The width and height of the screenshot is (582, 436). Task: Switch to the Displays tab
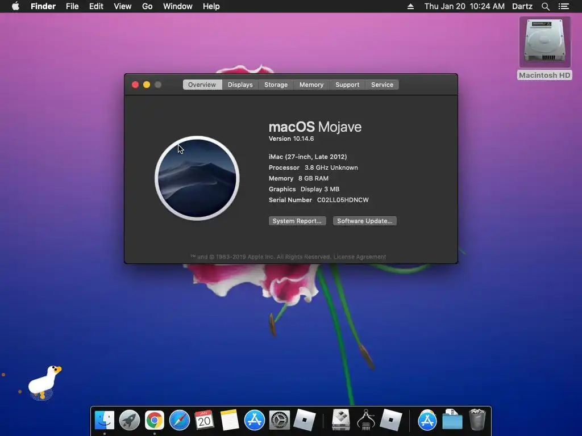pos(240,85)
